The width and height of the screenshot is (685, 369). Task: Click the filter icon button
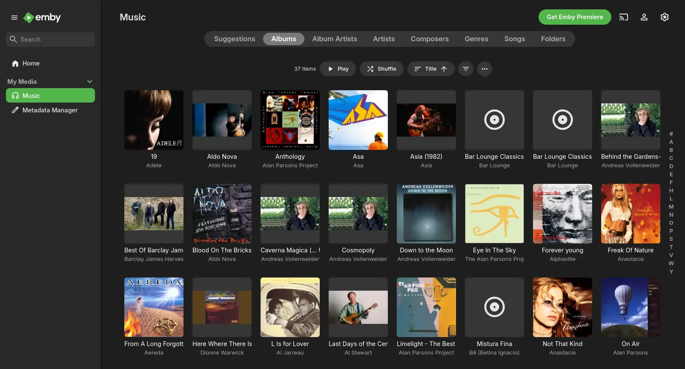click(x=466, y=69)
